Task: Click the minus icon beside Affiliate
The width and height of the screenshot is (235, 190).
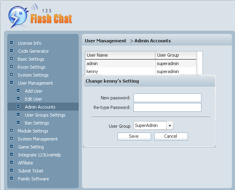Action: pyautogui.click(x=11, y=162)
